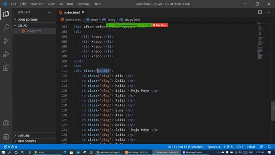The height and width of the screenshot is (155, 275).
Task: Expand the OUTLINE section
Action: coord(34,136)
